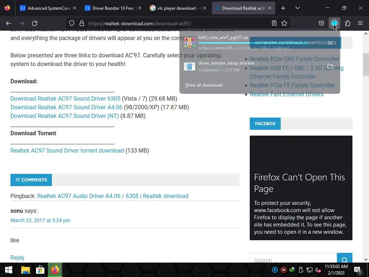
Task: Bookmark this page with the star icon
Action: [x=284, y=23]
